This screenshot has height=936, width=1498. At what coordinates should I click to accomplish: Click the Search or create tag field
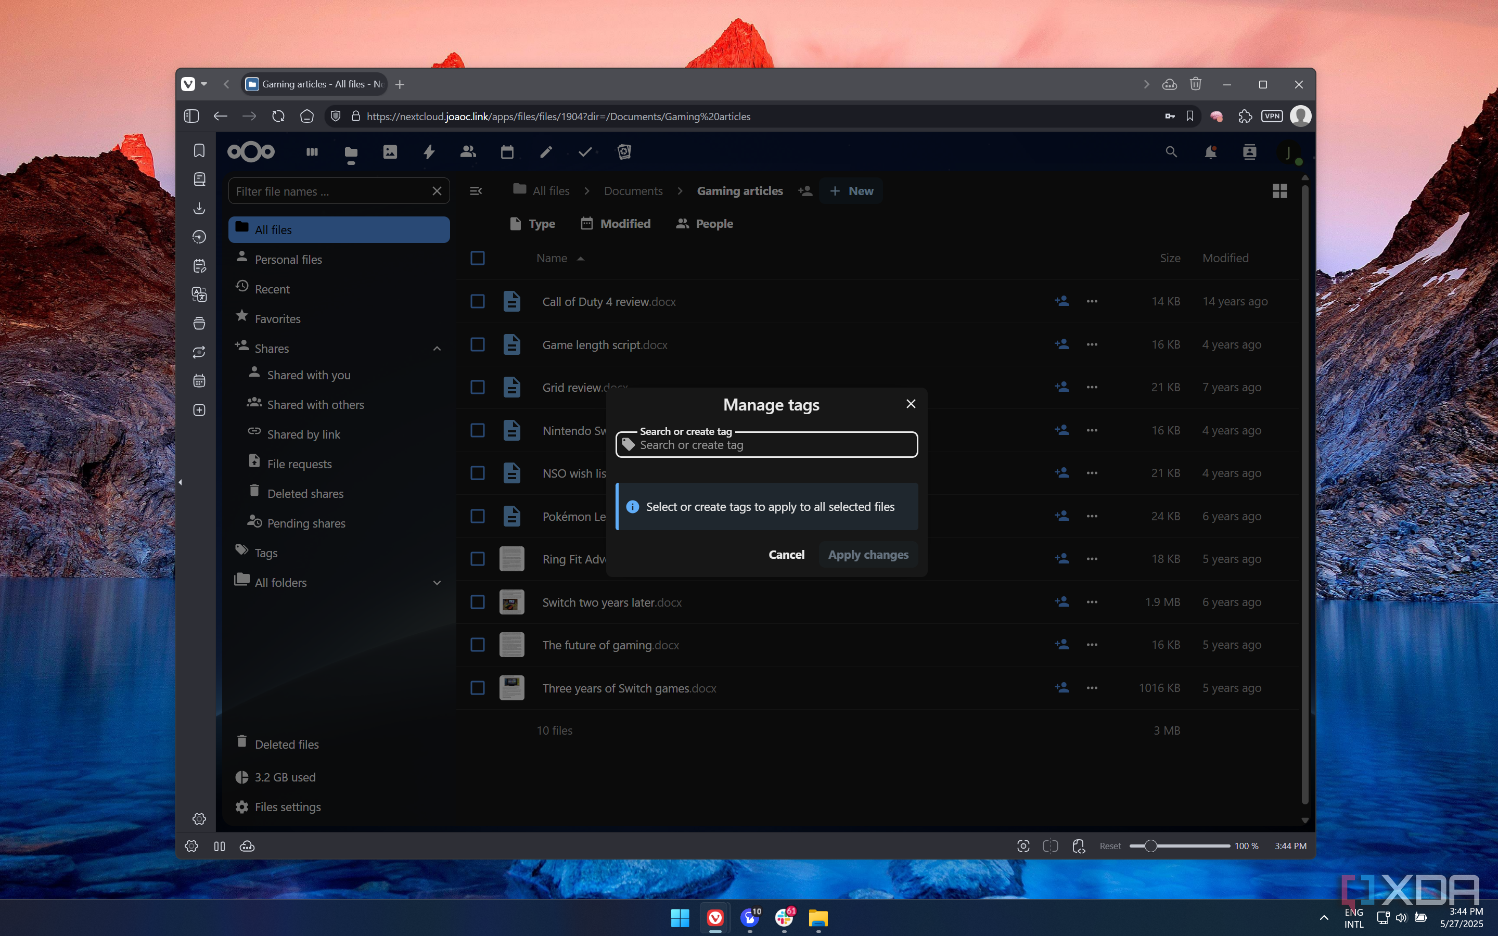click(x=766, y=445)
